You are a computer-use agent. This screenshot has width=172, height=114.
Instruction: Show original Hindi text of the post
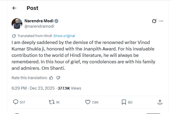tap(64, 36)
